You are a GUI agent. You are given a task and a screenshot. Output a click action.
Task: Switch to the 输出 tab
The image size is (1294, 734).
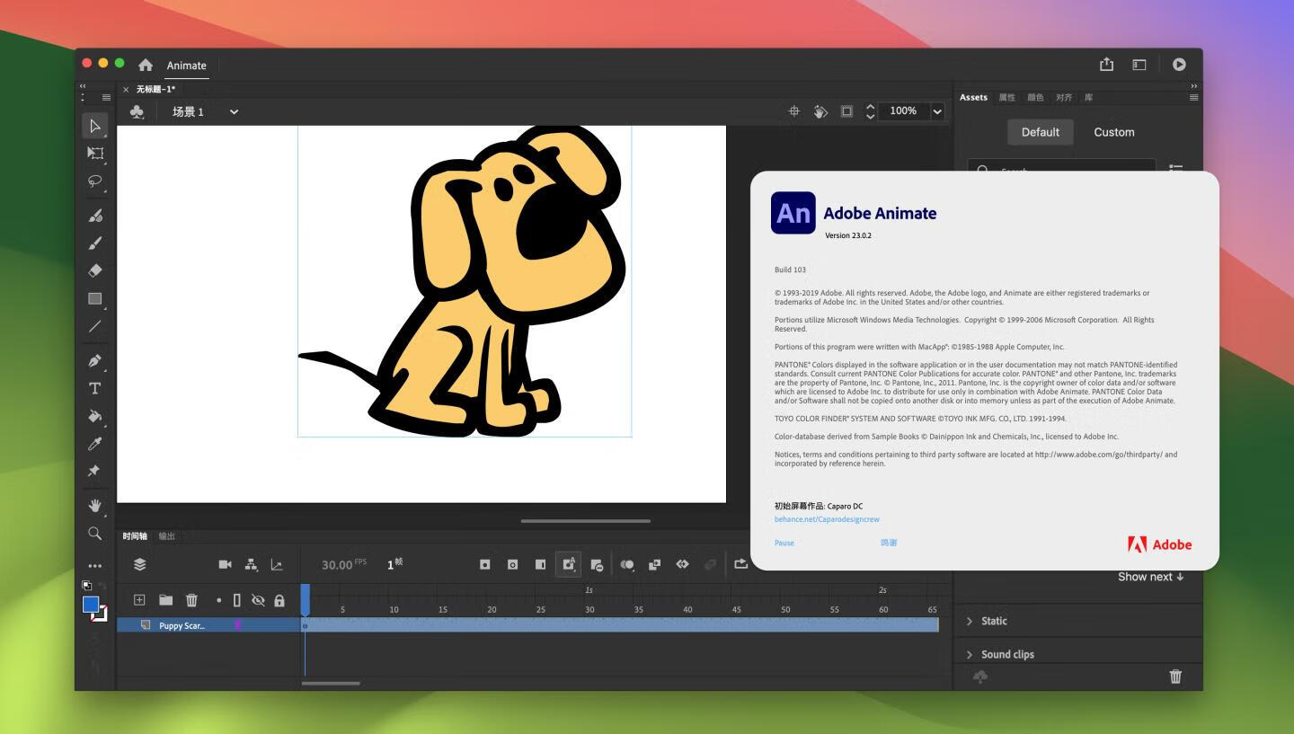click(166, 535)
